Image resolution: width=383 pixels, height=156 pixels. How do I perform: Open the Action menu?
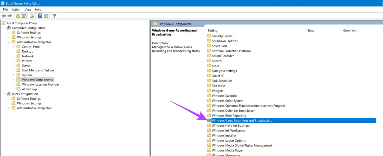(16, 10)
